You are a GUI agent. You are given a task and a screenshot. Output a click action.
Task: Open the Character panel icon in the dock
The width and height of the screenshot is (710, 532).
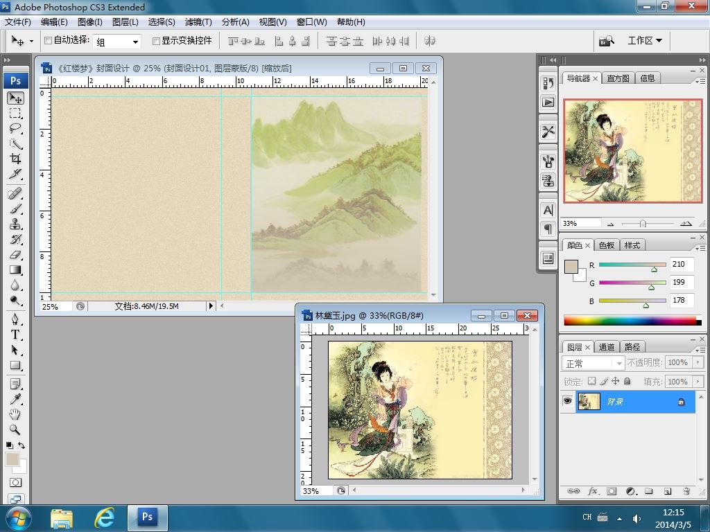[548, 210]
